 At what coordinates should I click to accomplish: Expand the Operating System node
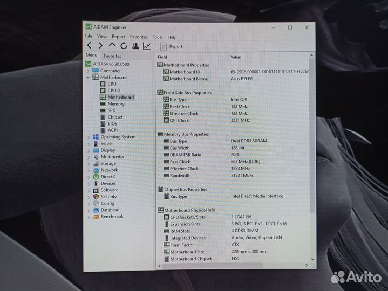[89, 137]
